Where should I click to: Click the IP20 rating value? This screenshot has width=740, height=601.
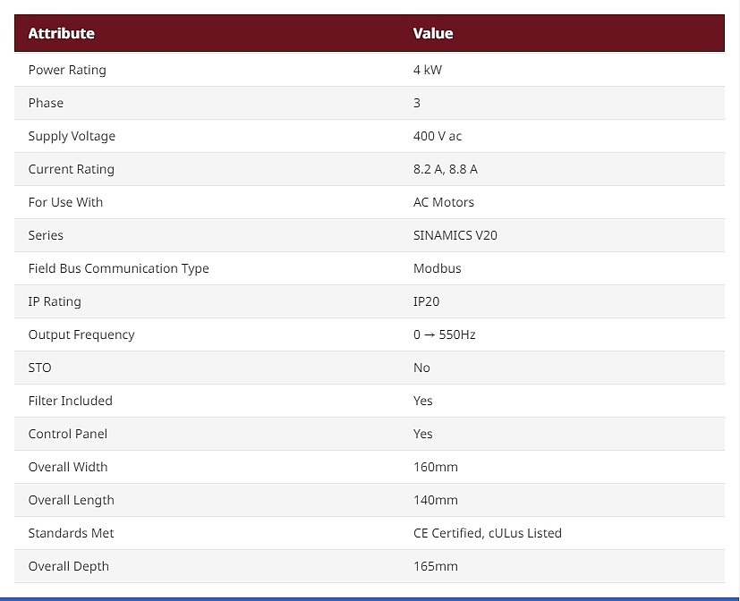point(426,301)
